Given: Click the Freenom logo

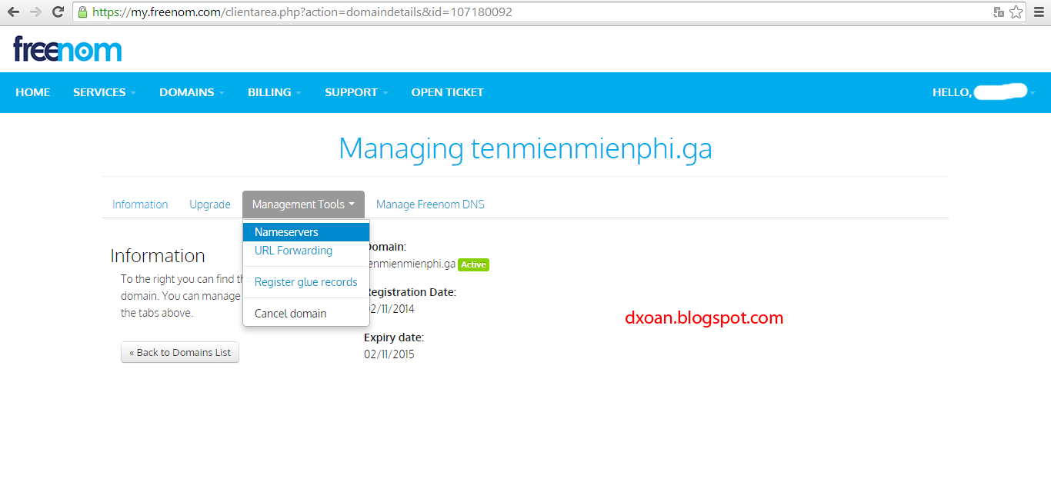Looking at the screenshot, I should point(68,49).
